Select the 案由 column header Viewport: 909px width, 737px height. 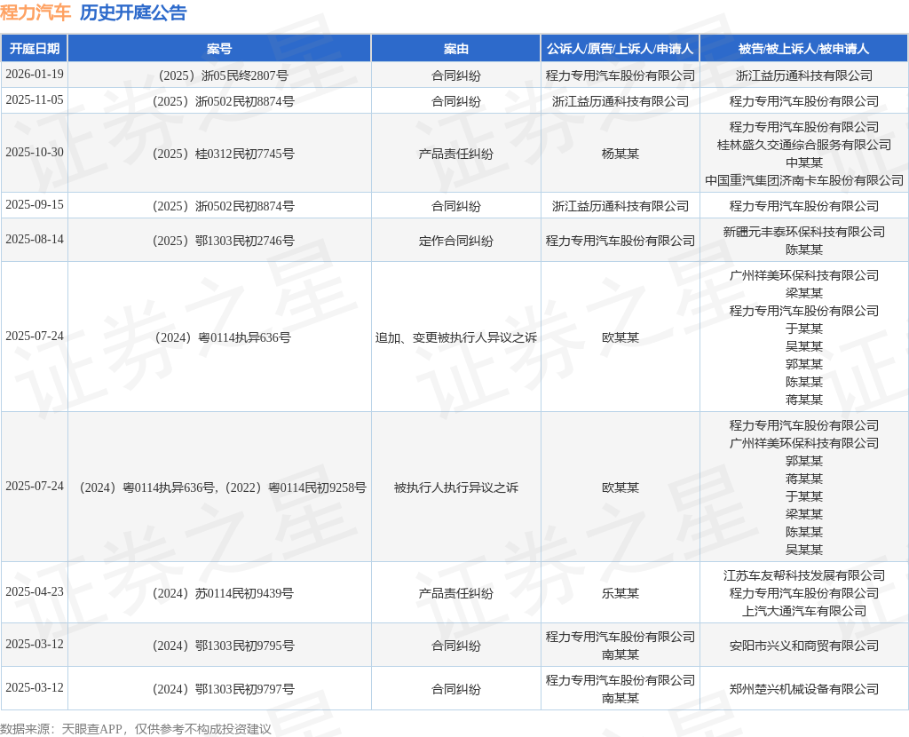pyautogui.click(x=455, y=49)
